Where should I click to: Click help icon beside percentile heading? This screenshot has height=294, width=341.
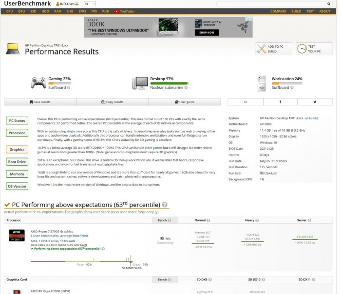[165, 205]
